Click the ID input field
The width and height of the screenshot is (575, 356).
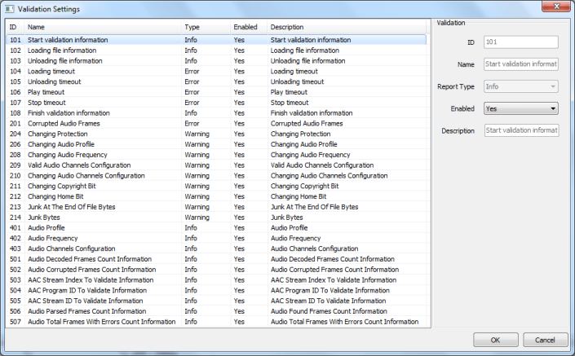[x=520, y=42]
